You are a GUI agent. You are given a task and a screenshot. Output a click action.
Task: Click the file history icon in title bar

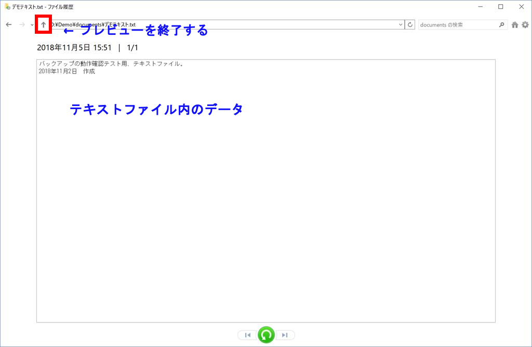coord(7,7)
